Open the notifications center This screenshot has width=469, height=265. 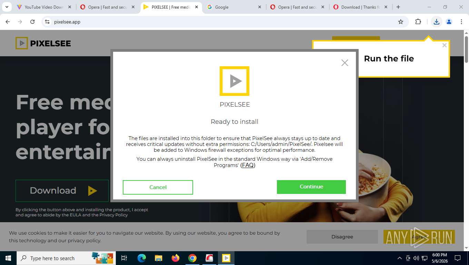[x=458, y=258]
